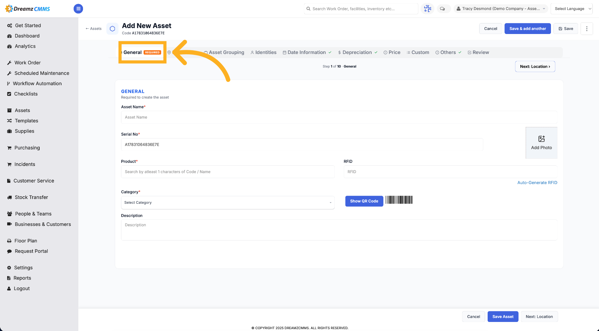Open Get Started in sidebar
This screenshot has height=331, width=599.
tap(28, 26)
